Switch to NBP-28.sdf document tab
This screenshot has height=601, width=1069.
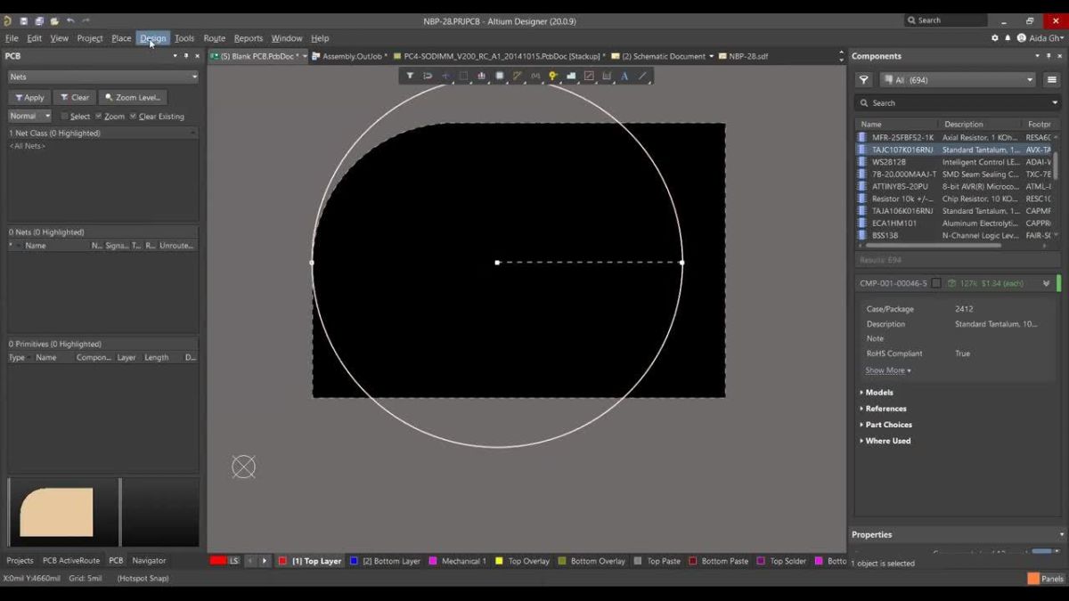coord(744,56)
